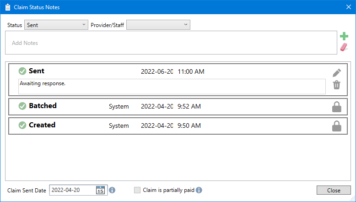Delete the Sent note with trash icon
The width and height of the screenshot is (356, 202).
[x=337, y=85]
